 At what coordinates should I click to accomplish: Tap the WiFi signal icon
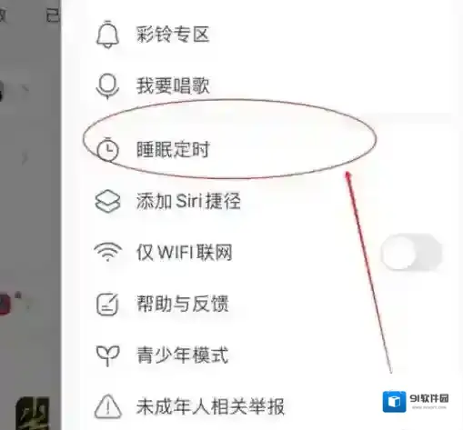(107, 252)
